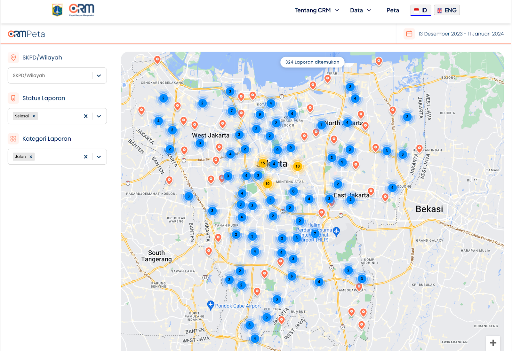This screenshot has height=351, width=512.
Task: Click the report pin near Cengkareng top-left
Action: pyautogui.click(x=157, y=60)
